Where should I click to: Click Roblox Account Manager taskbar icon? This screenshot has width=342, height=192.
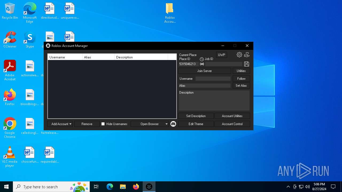pos(149,187)
